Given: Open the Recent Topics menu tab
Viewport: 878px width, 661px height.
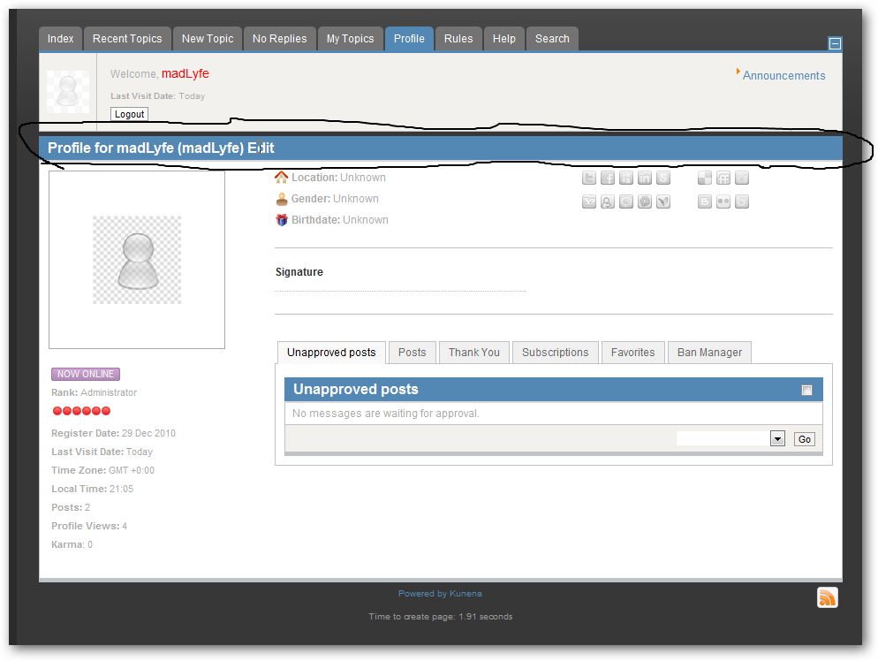Looking at the screenshot, I should [127, 39].
